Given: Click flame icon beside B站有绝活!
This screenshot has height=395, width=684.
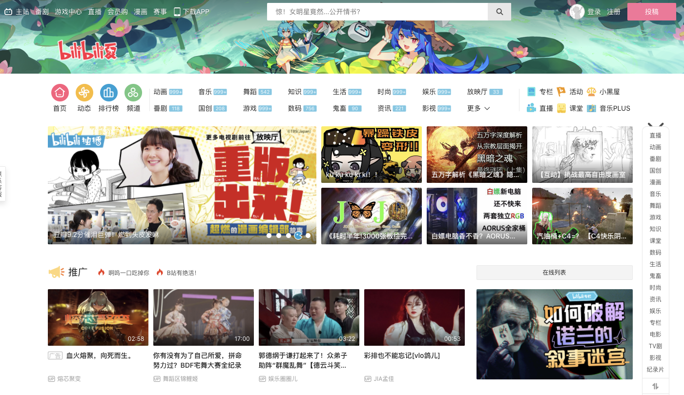Looking at the screenshot, I should point(160,273).
